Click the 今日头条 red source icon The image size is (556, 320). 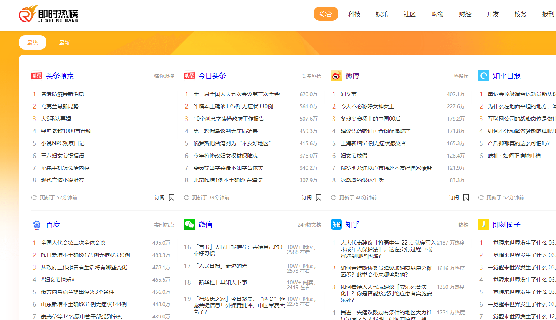[x=189, y=76]
